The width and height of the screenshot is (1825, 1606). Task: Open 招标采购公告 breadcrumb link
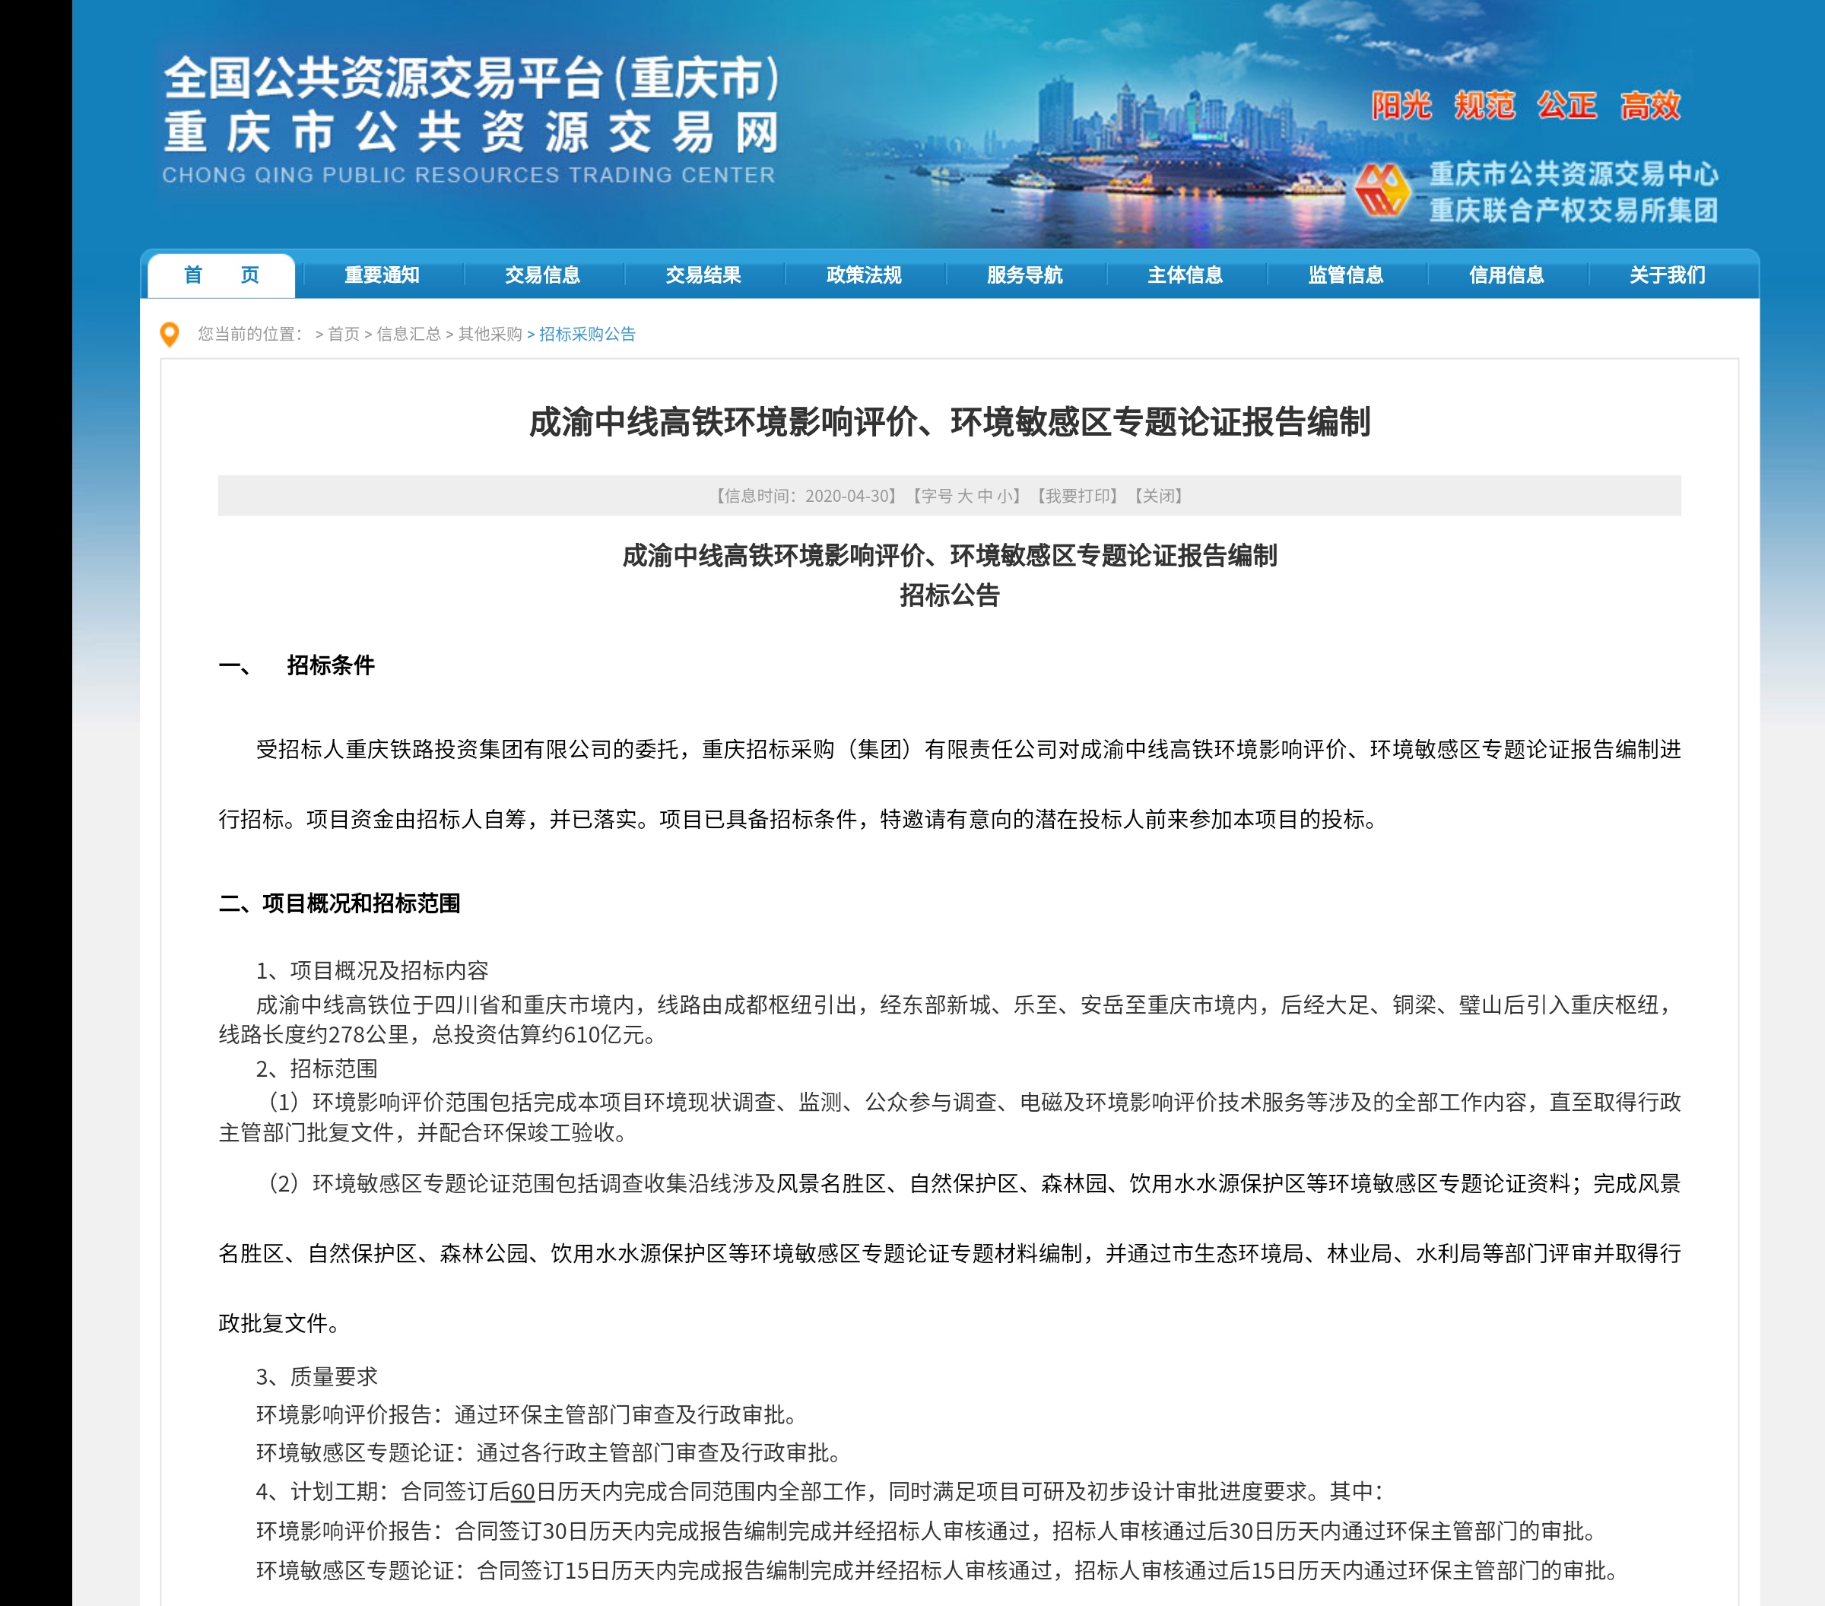[588, 334]
